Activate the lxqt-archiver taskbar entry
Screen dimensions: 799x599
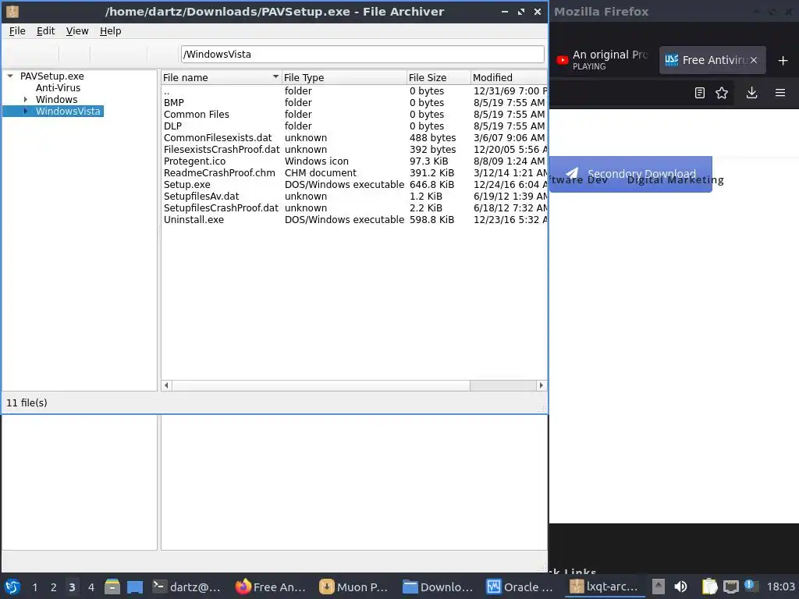pos(605,587)
